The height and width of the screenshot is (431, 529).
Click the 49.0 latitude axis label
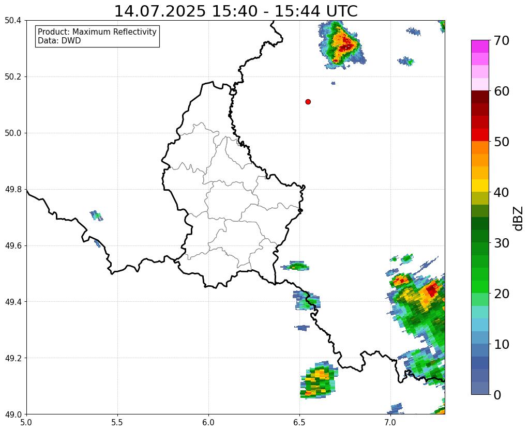pos(13,414)
